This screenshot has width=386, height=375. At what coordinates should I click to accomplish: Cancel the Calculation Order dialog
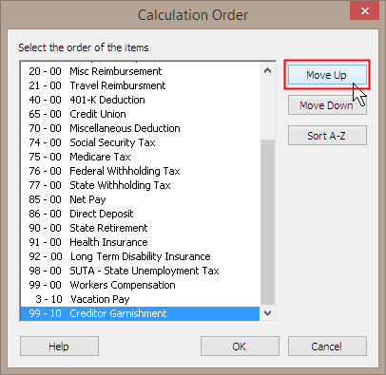[x=327, y=346]
